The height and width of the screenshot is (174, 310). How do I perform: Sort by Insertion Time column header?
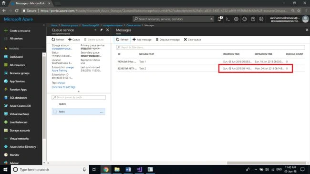click(x=231, y=54)
